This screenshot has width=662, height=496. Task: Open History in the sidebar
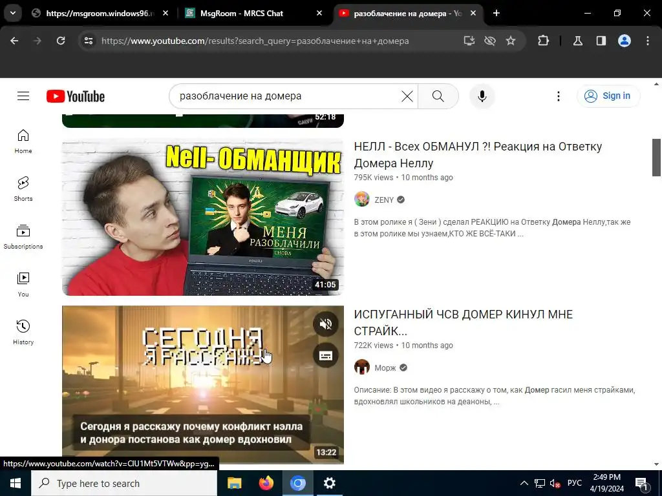tap(23, 332)
